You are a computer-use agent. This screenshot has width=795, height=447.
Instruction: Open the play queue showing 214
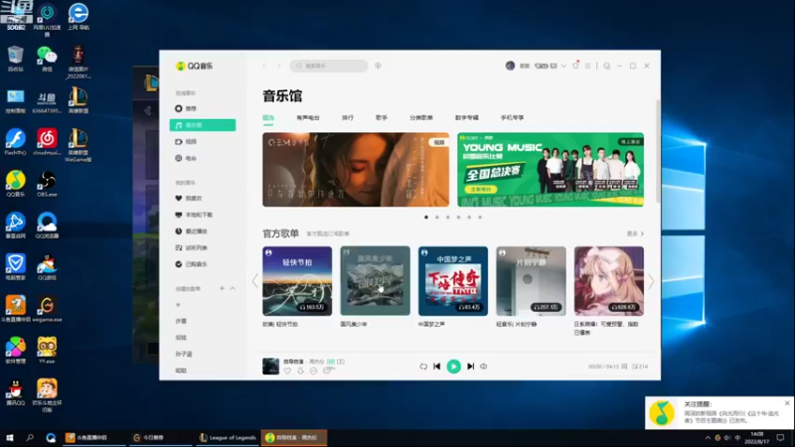coord(640,367)
